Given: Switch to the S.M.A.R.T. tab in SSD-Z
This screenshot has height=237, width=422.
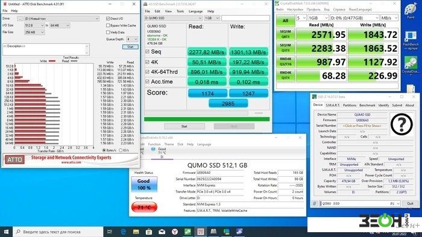Looking at the screenshot, I should click(333, 105).
